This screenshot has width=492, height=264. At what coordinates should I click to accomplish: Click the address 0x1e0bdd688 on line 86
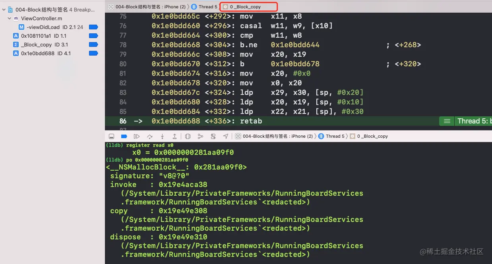(176, 121)
